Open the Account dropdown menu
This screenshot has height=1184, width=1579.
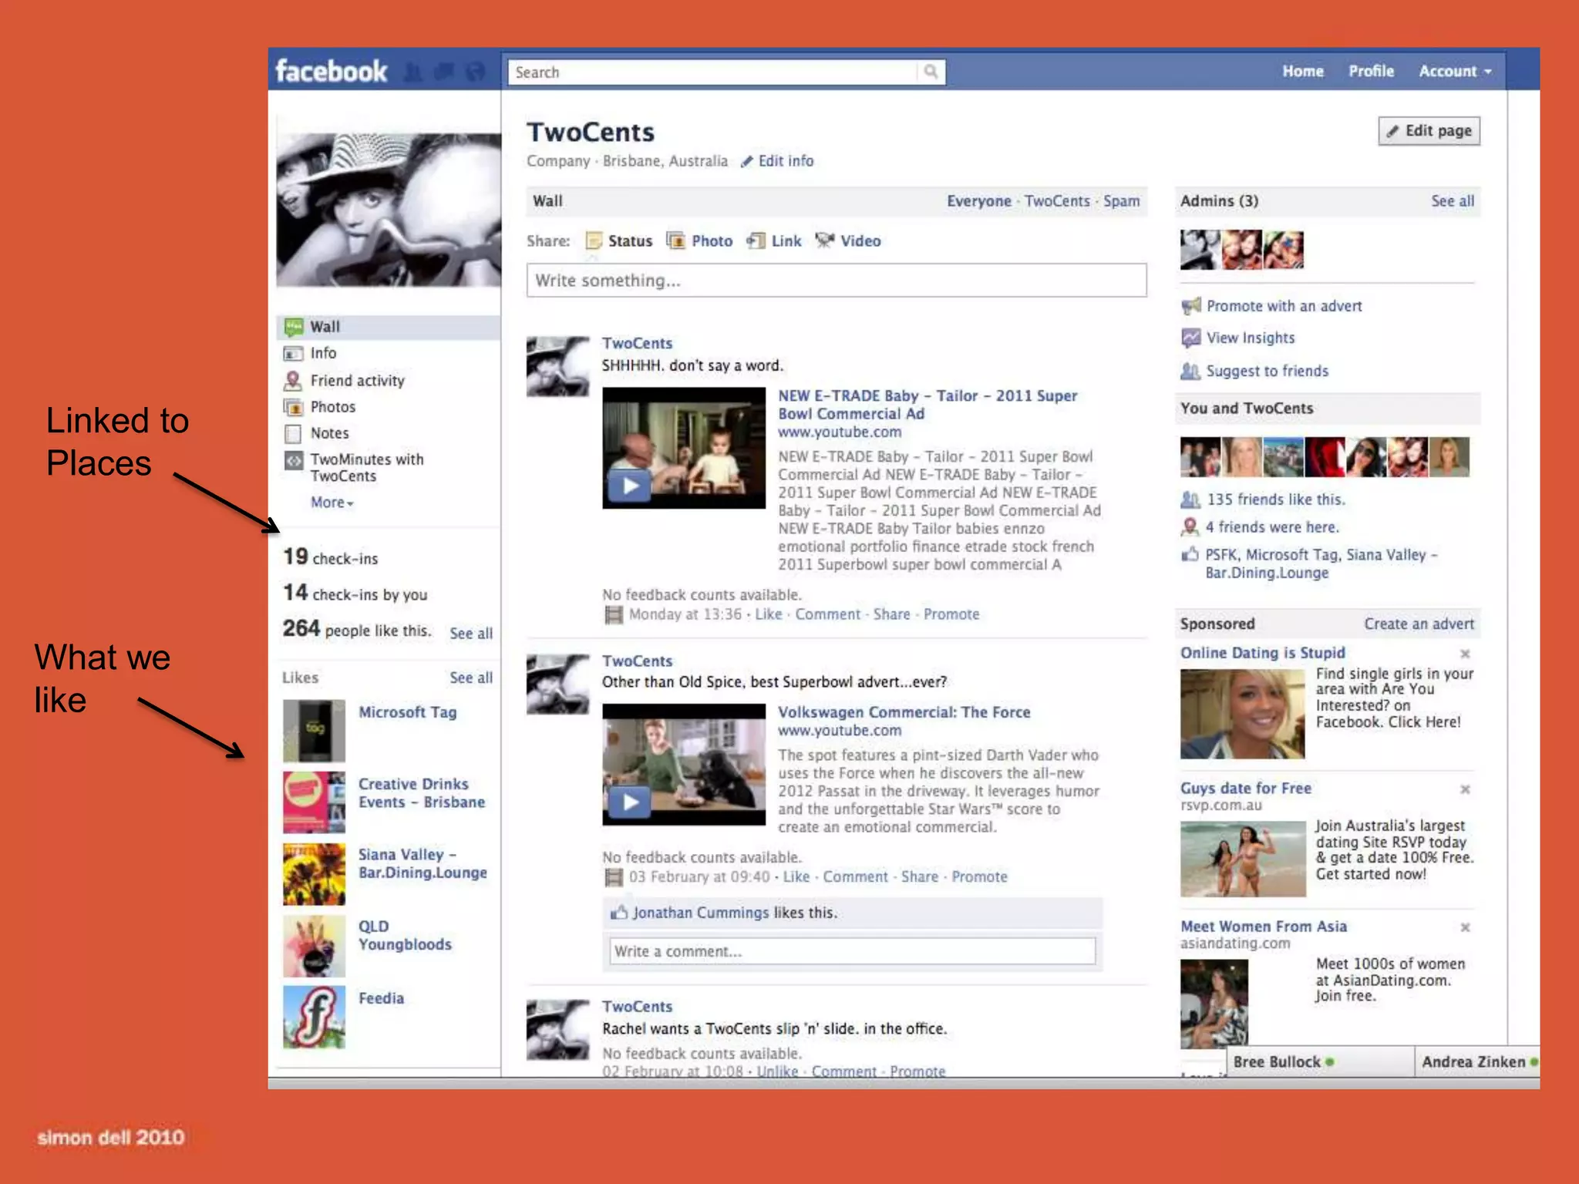(x=1455, y=71)
